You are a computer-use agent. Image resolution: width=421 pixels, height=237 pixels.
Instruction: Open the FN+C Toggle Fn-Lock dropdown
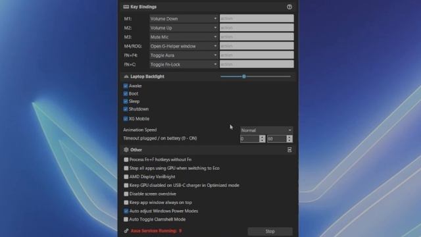click(x=184, y=65)
